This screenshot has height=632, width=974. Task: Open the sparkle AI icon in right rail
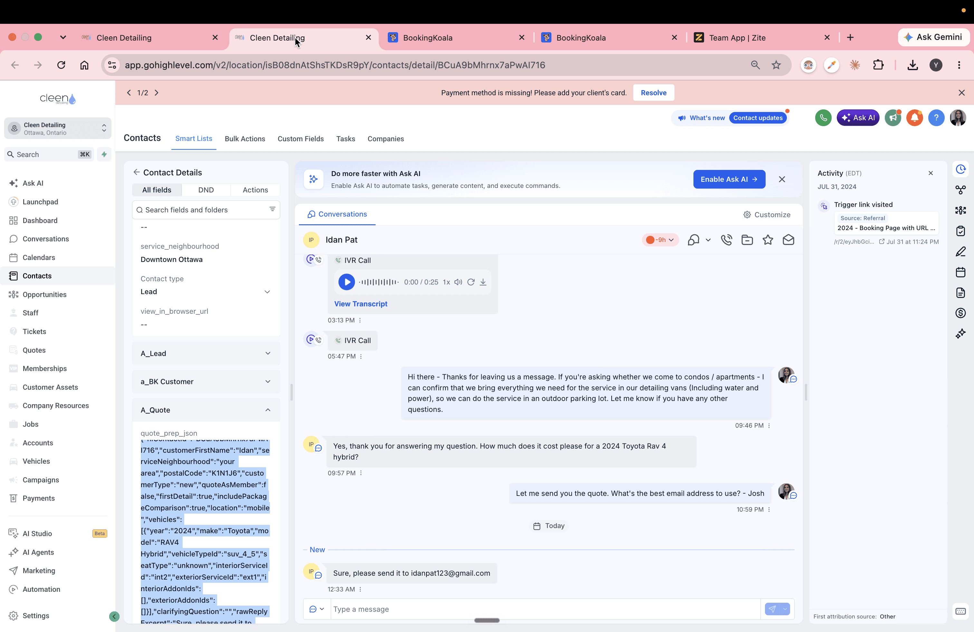(960, 334)
